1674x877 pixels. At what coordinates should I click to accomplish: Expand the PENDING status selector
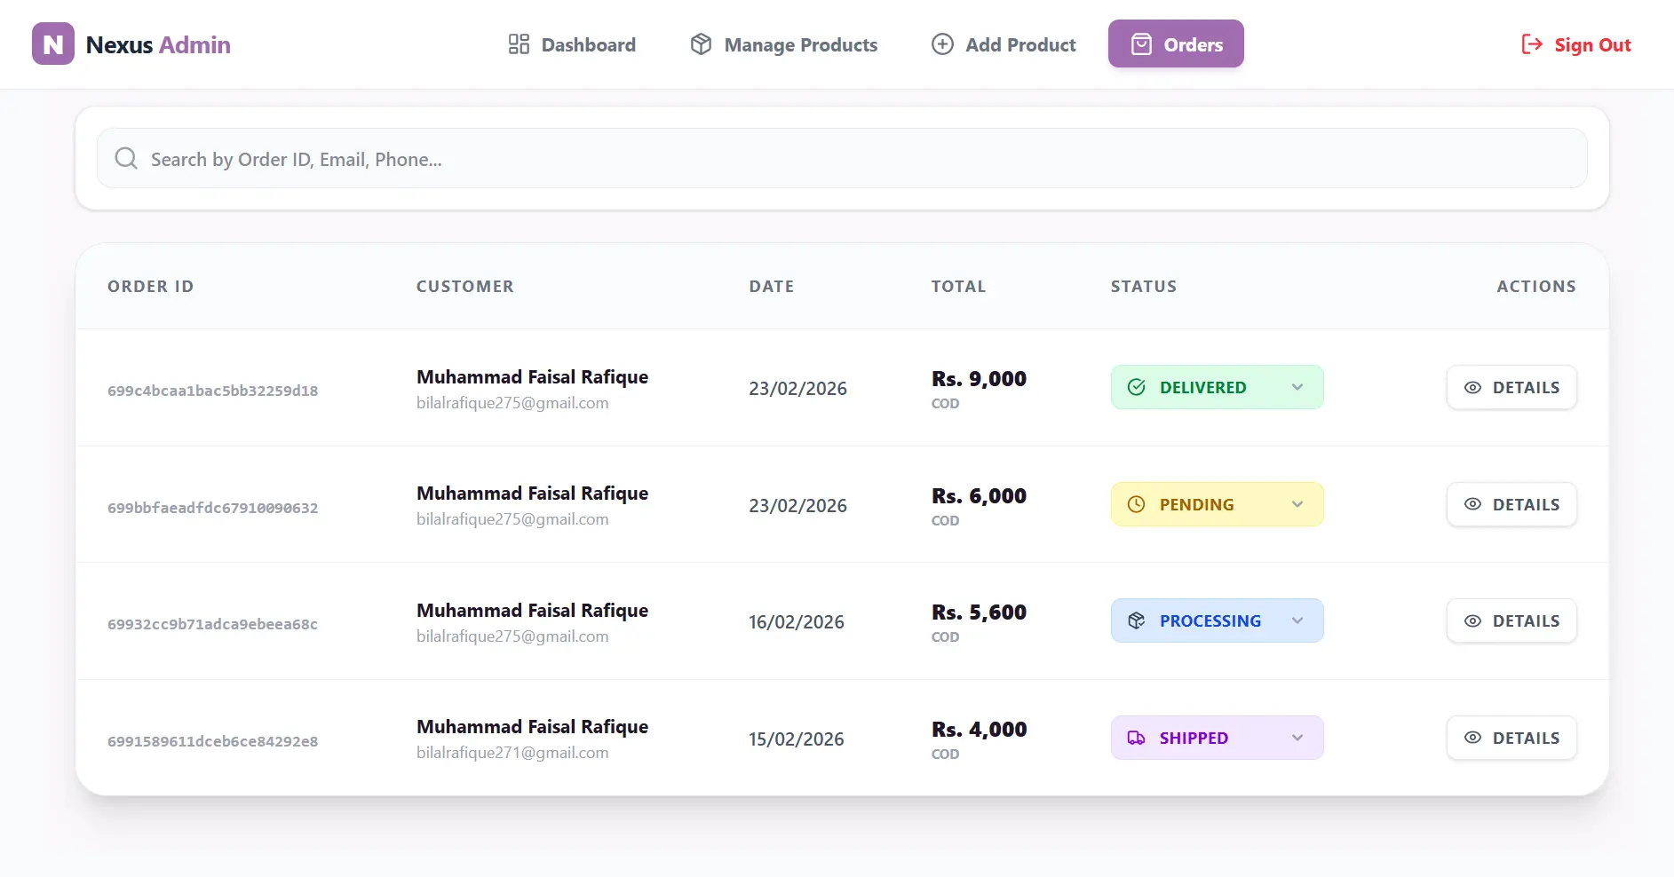click(1297, 503)
